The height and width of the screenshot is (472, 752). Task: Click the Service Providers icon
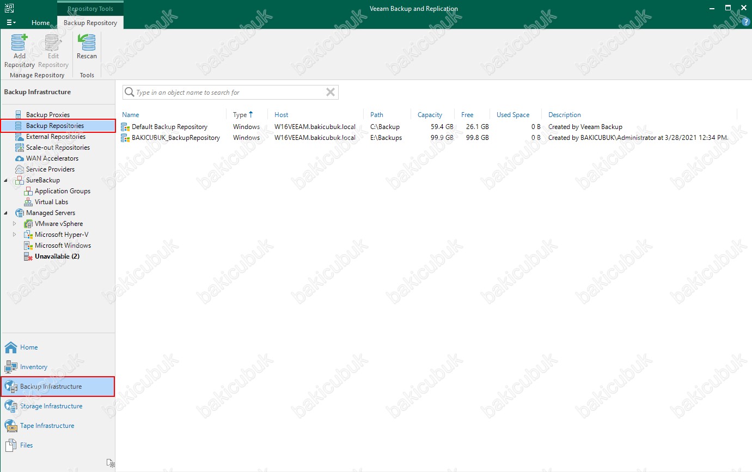pos(20,169)
